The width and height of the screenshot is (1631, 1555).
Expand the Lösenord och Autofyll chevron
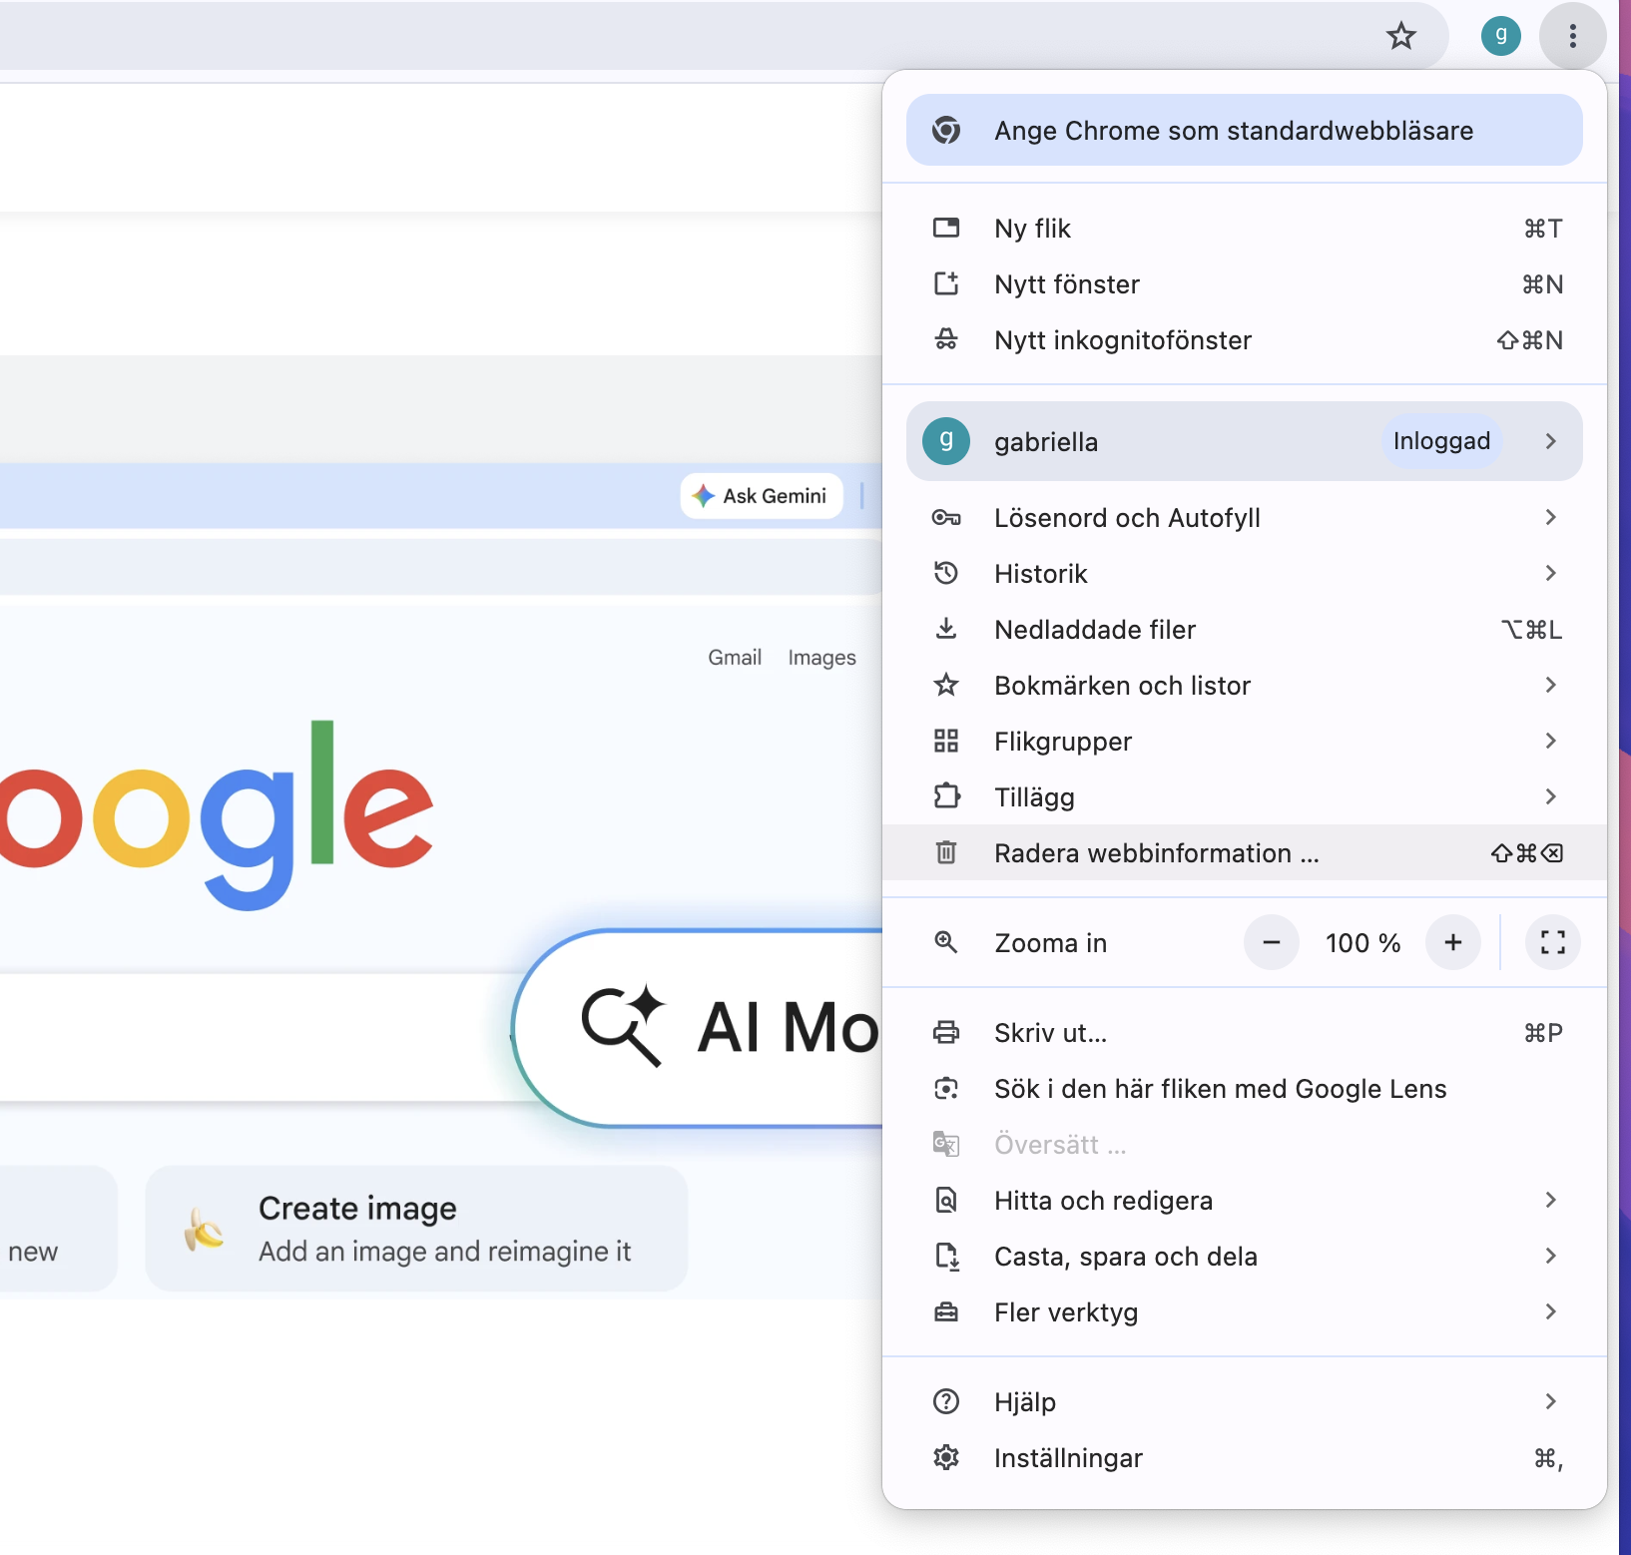1550,517
